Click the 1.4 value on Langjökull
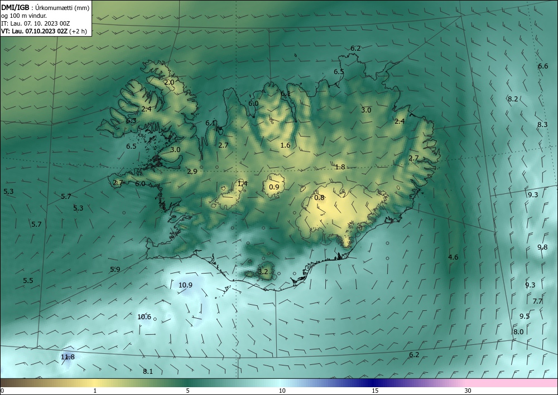558x395 pixels. pyautogui.click(x=242, y=184)
